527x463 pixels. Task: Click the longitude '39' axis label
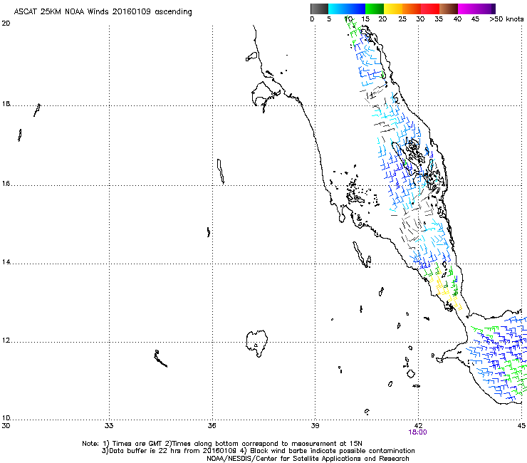pyautogui.click(x=315, y=426)
